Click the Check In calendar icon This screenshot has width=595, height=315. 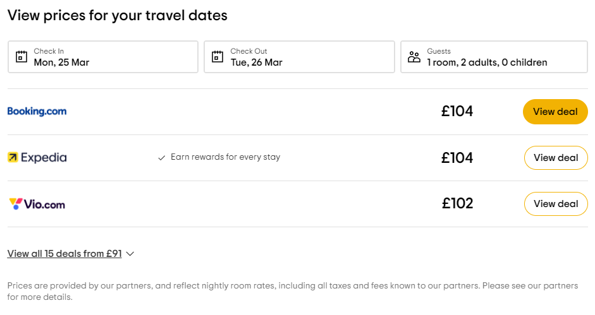pyautogui.click(x=21, y=57)
